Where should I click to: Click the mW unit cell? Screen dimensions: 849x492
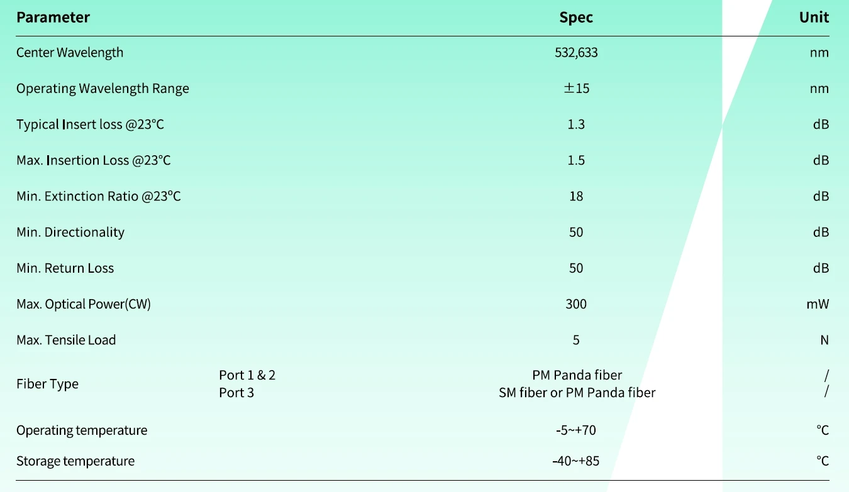818,304
